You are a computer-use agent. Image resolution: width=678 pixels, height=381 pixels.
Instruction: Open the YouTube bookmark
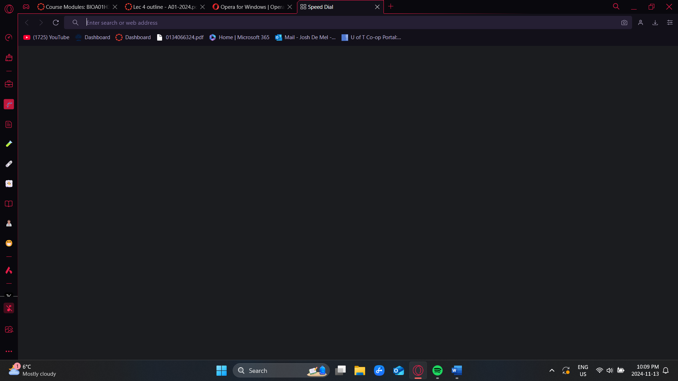click(46, 37)
